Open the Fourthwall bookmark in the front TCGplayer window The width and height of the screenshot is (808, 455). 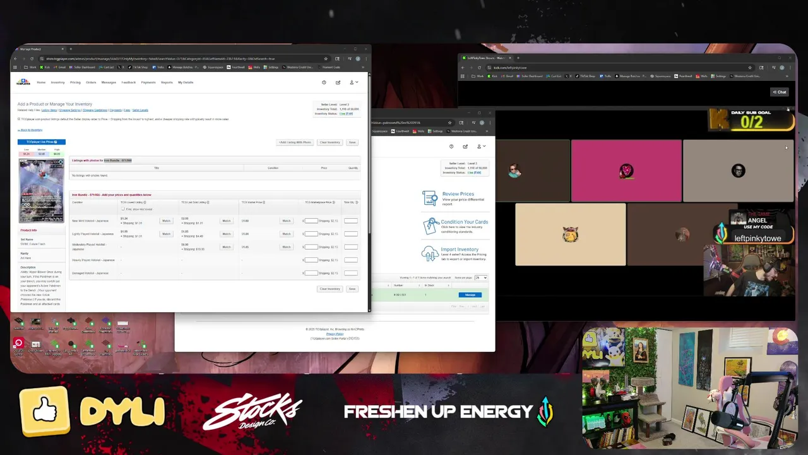tap(235, 67)
